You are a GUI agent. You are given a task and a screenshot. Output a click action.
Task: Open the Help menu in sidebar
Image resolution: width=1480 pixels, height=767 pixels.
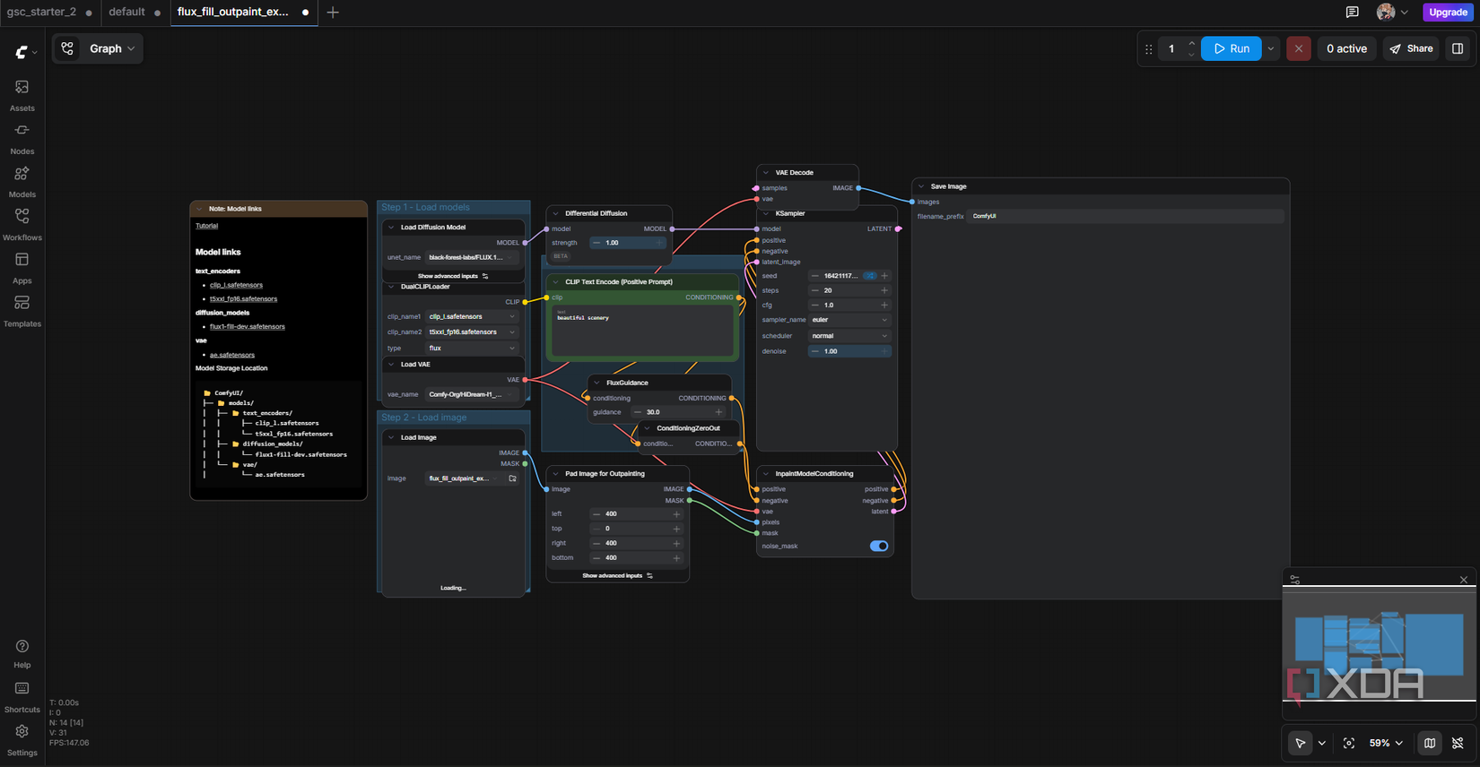coord(22,653)
